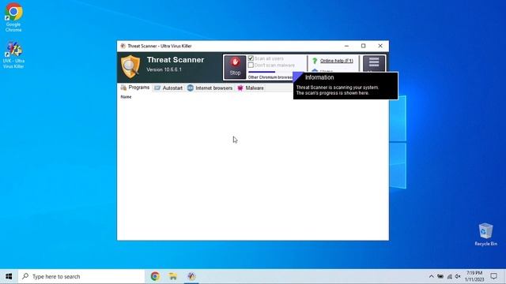Switch to the Autostart tab
506x284 pixels.
pyautogui.click(x=168, y=88)
